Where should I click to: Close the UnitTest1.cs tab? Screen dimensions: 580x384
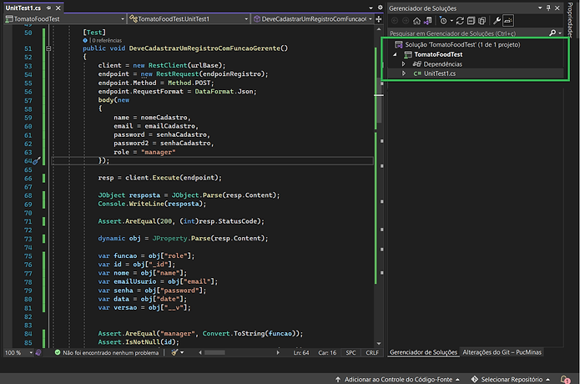click(x=58, y=8)
